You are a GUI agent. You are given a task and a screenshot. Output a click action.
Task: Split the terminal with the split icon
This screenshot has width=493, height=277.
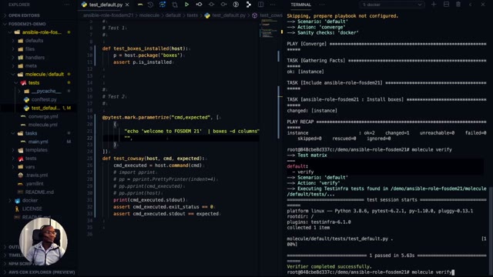(x=446, y=5)
